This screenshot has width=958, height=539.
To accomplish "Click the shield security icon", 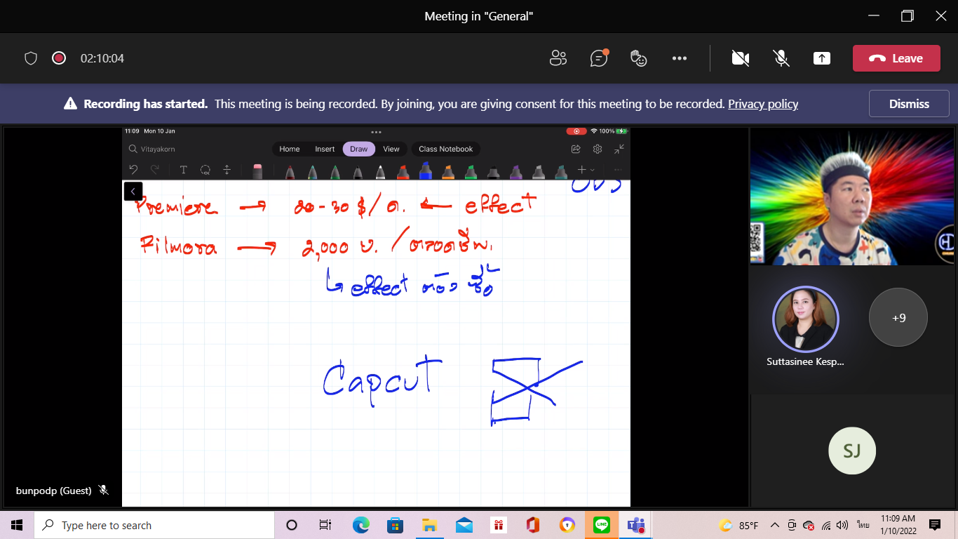I will tap(31, 58).
